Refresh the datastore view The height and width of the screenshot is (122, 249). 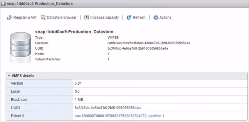[139, 18]
